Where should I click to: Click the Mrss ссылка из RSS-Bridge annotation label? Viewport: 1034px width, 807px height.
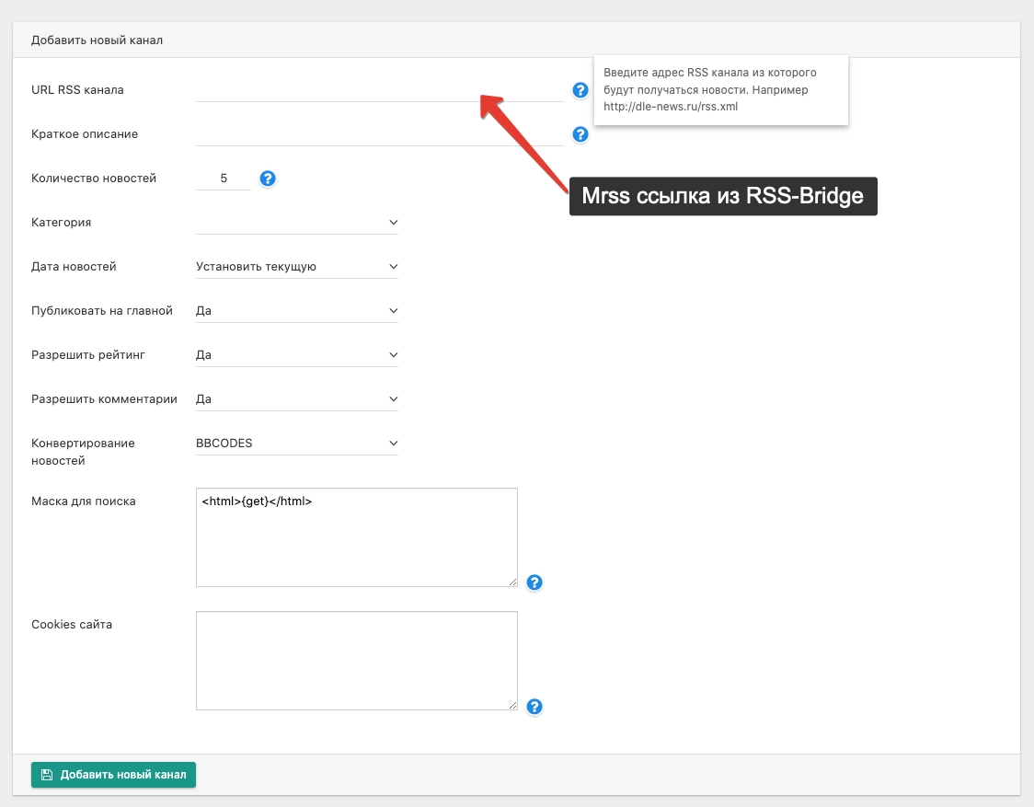(723, 196)
